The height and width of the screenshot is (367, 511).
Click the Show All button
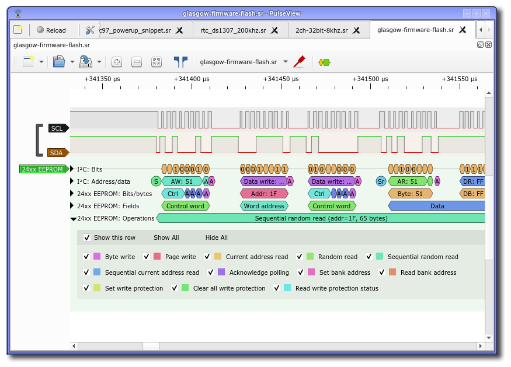[166, 237]
